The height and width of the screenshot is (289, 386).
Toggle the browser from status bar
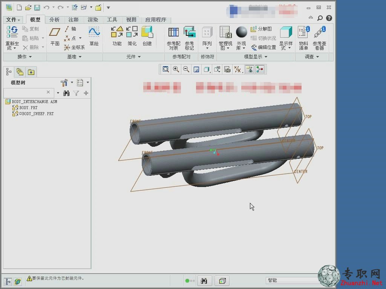pos(17,281)
